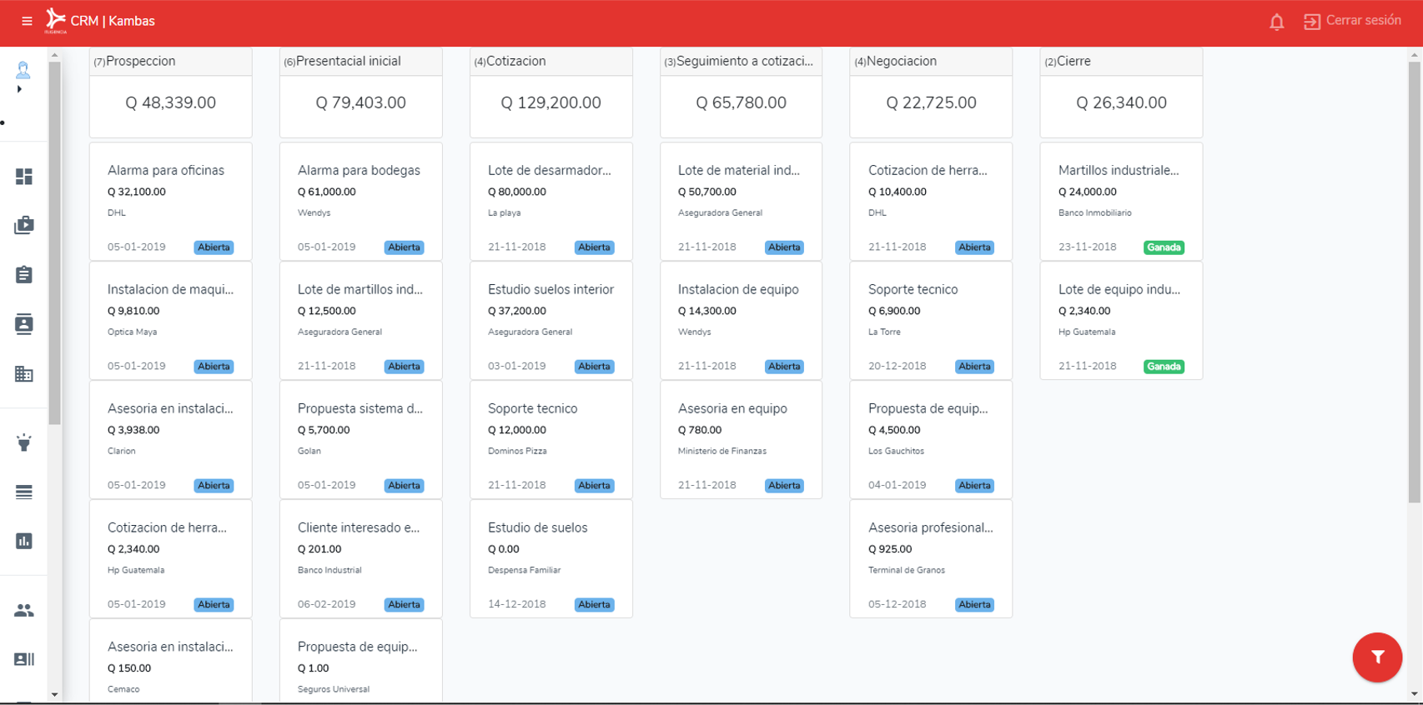Click the main page vertical scrollbar
1423x705 pixels.
(1414, 283)
